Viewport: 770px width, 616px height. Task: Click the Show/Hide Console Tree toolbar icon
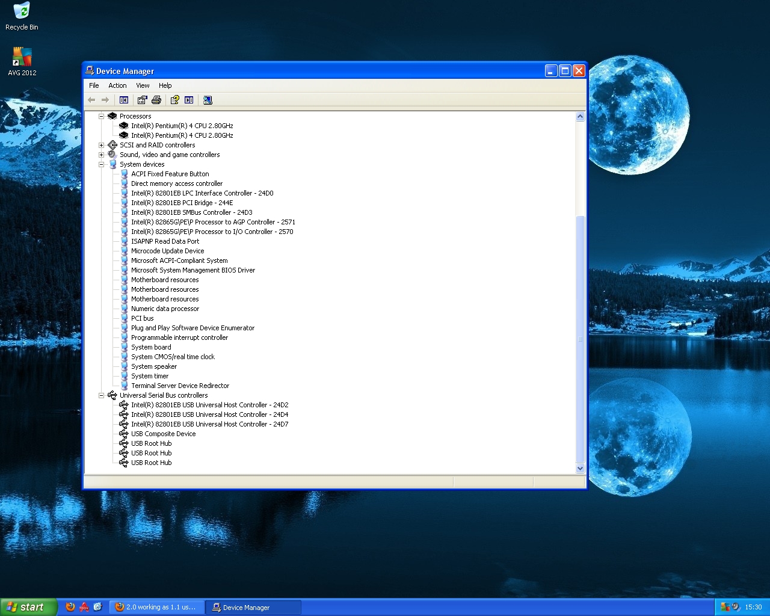point(124,100)
